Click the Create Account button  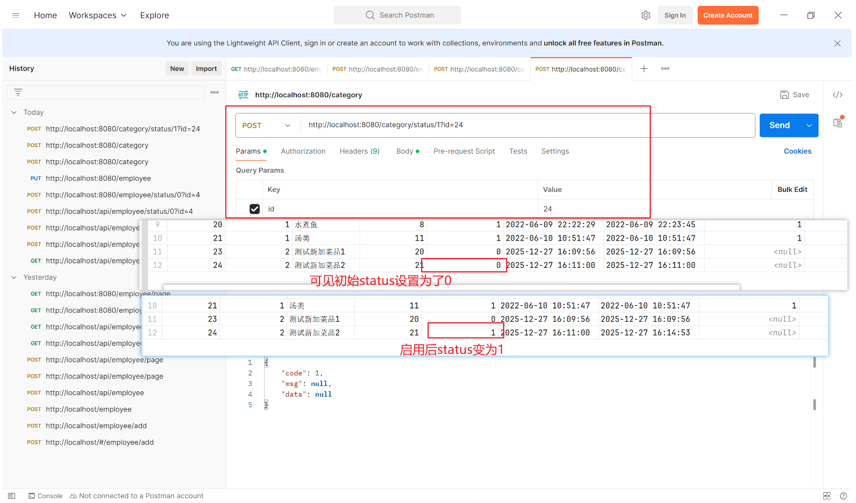[728, 16]
